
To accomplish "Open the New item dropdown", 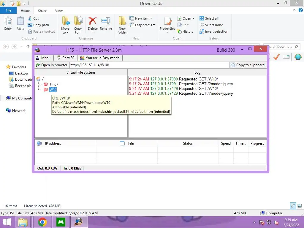I will (x=141, y=18).
